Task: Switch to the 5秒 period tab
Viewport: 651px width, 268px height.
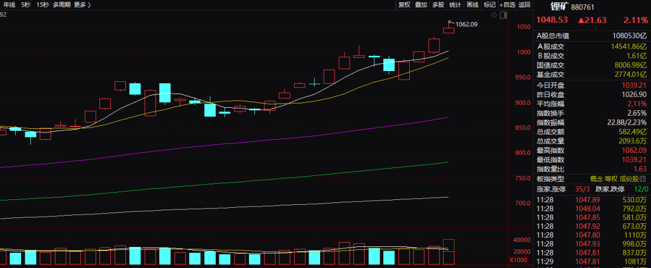Action: tap(25, 5)
